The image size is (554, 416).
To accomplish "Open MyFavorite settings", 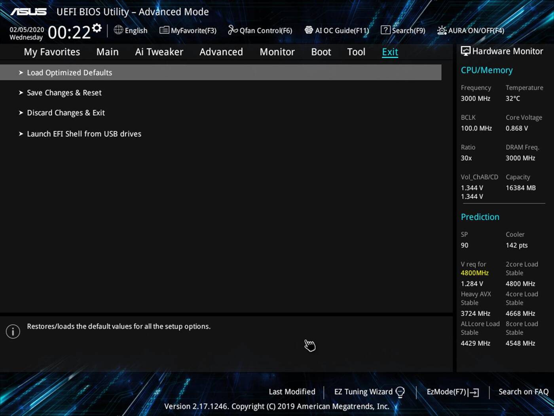I will click(188, 30).
